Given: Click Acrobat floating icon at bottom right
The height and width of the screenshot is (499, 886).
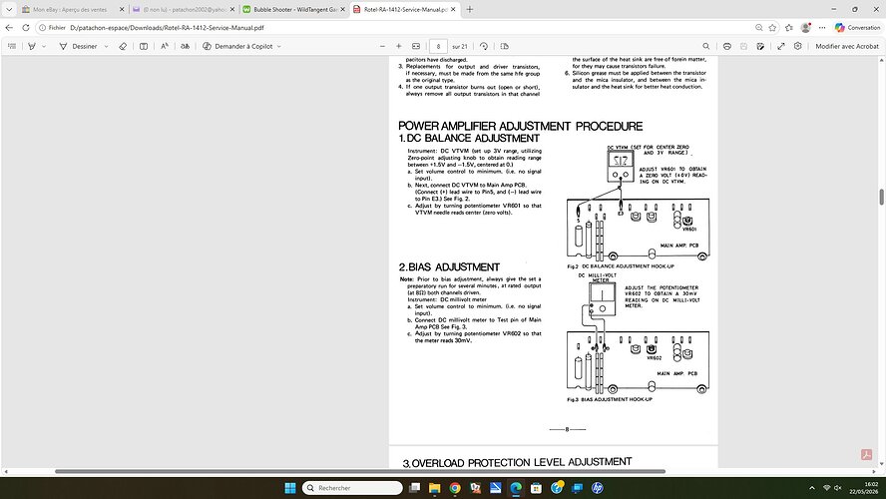Looking at the screenshot, I should [x=866, y=454].
